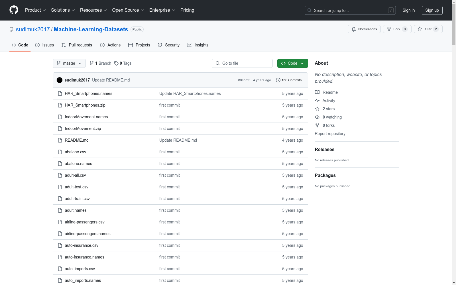This screenshot has width=456, height=285.
Task: Click file icon of HAR_Smartphones.names
Action: [60, 93]
